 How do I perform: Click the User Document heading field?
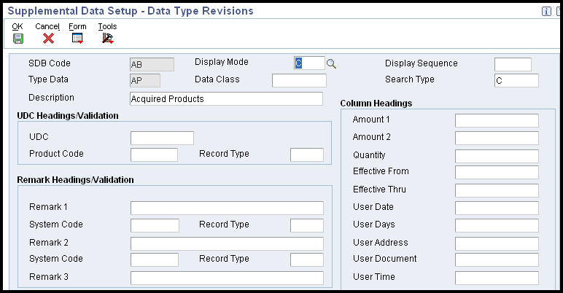click(x=497, y=259)
